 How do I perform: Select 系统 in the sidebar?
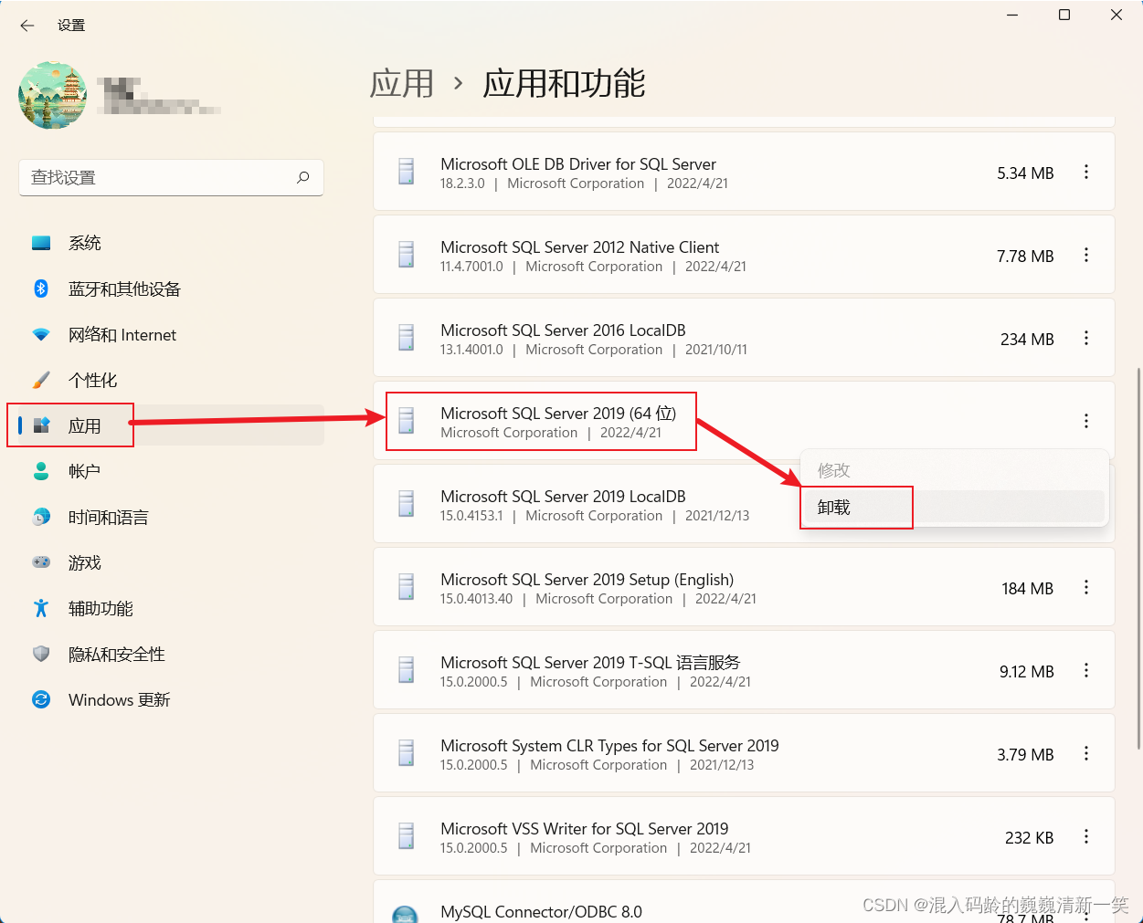pos(172,243)
